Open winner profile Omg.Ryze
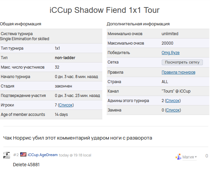Viewport: 210px width, 172px height. 170,53
